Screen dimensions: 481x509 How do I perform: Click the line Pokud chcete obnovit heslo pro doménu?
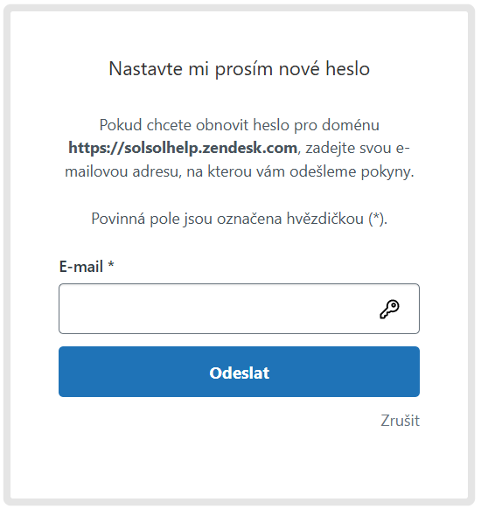click(240, 125)
